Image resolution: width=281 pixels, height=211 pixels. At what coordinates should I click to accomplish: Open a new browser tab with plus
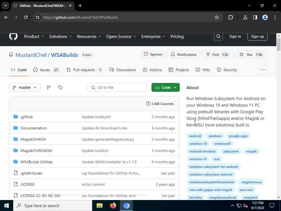80,5
